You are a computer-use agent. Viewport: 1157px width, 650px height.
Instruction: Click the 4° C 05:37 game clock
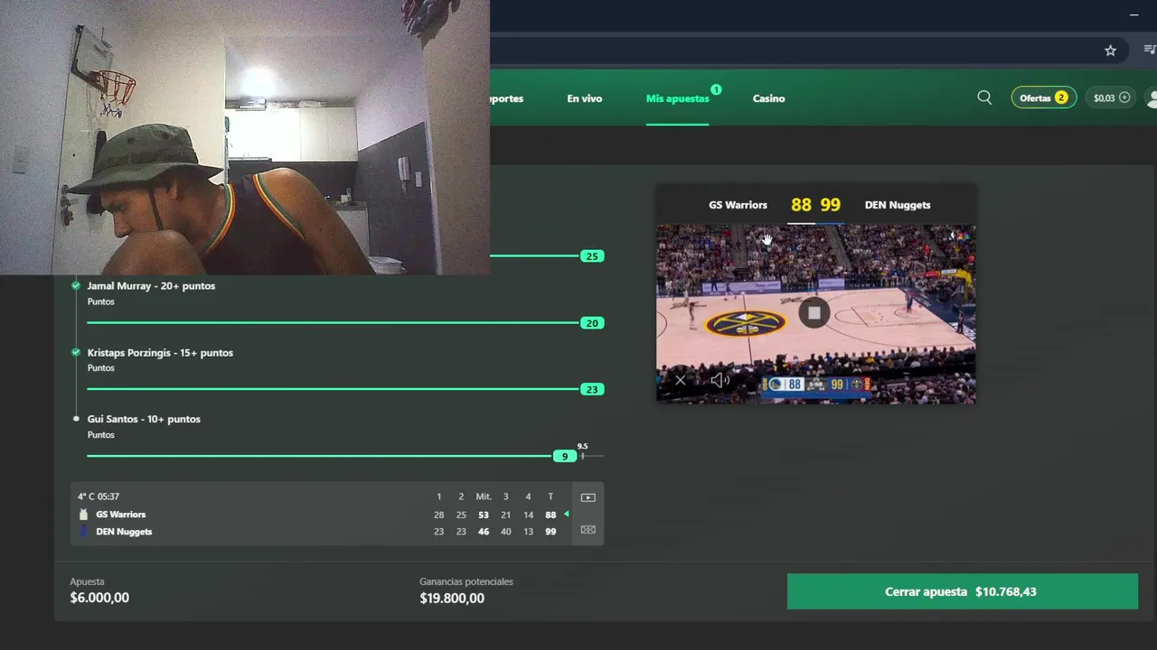pyautogui.click(x=99, y=497)
